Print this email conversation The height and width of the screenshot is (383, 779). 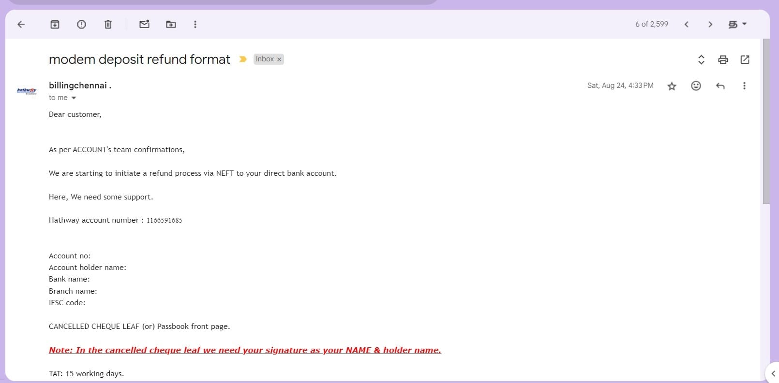[x=723, y=59]
